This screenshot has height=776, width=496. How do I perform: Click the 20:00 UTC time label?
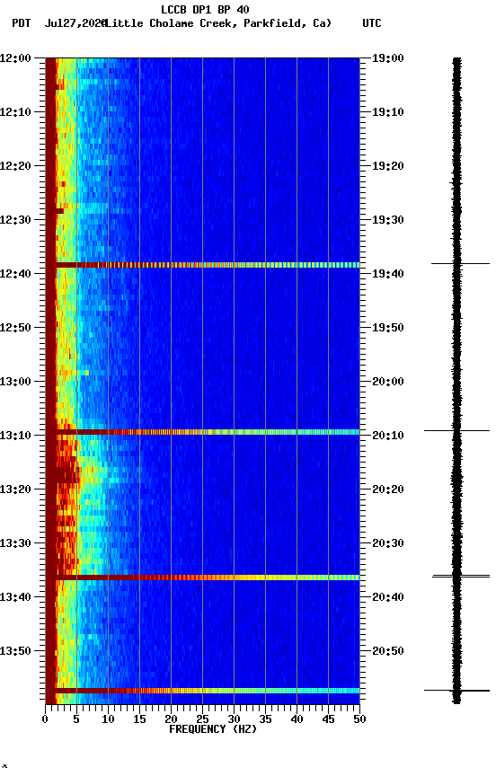388,382
